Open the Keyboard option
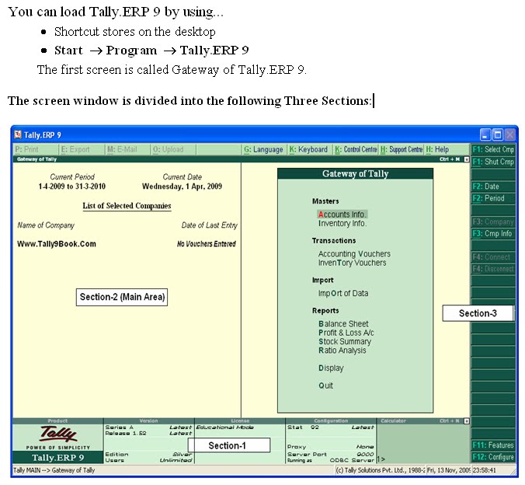Viewport: 525px width, 485px height. coord(308,149)
